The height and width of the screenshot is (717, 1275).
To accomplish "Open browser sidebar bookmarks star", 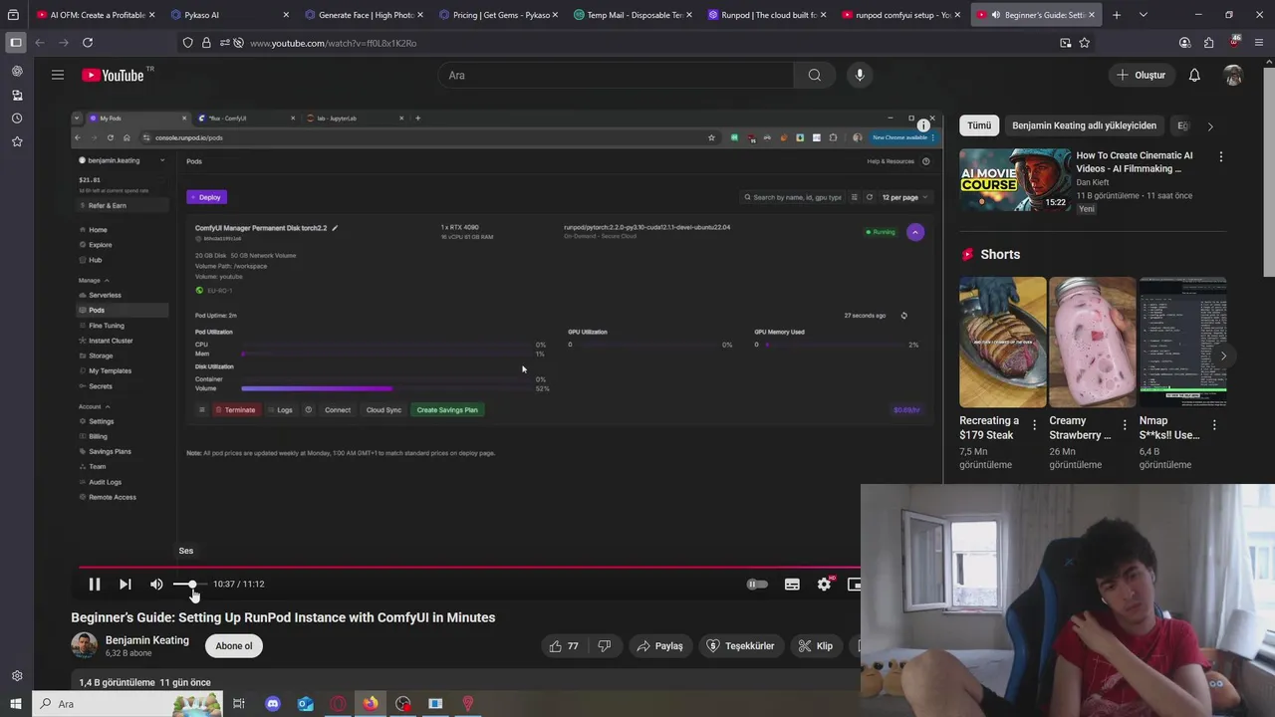I will click(17, 142).
